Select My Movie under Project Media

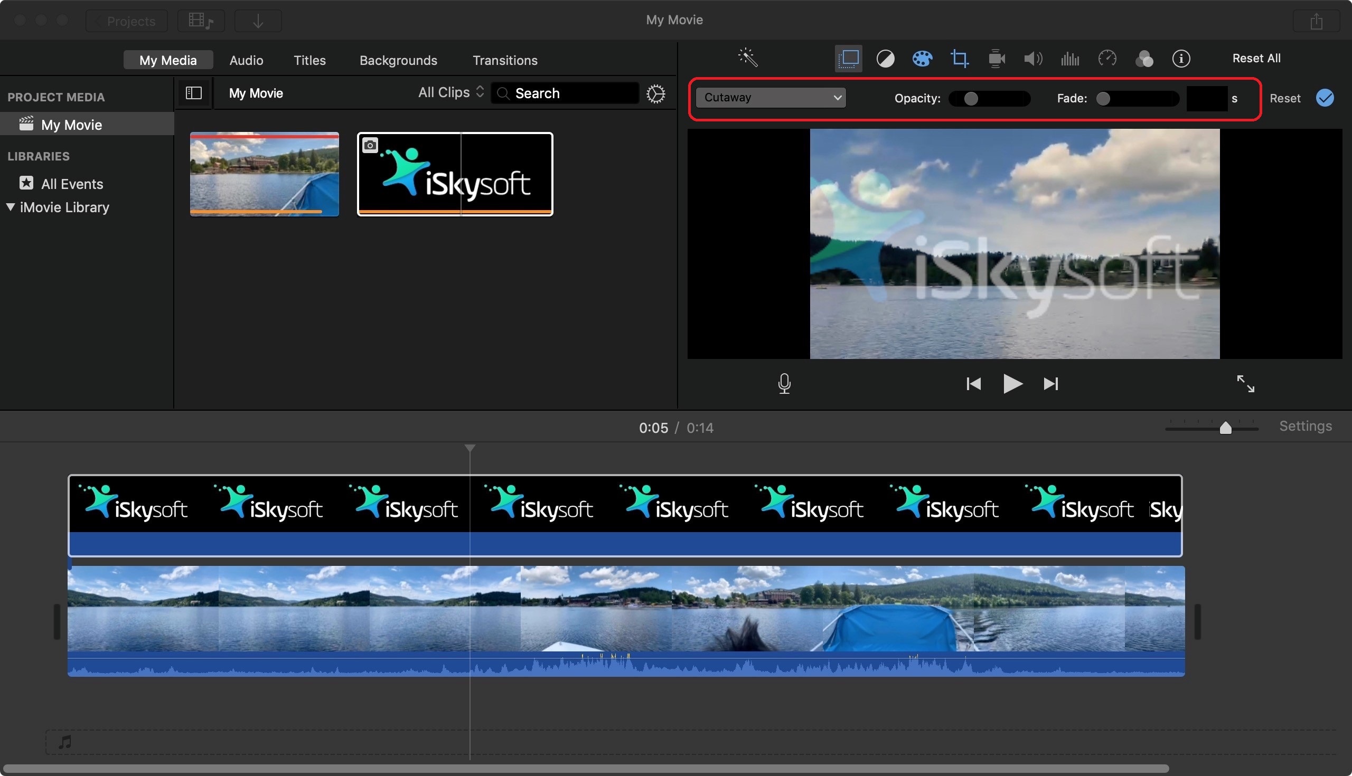pyautogui.click(x=87, y=124)
